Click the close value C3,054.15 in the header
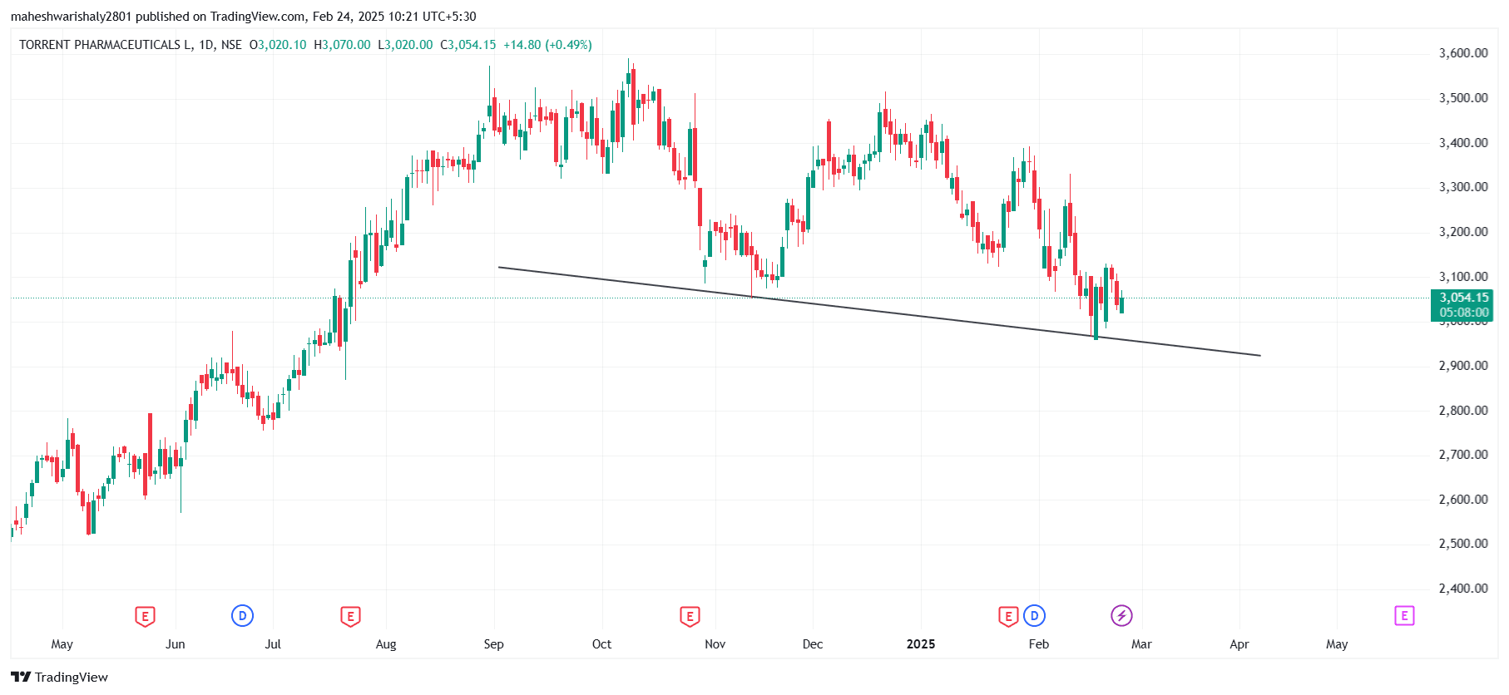 click(x=468, y=45)
